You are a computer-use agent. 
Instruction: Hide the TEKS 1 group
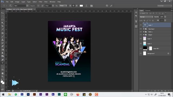point(141,32)
